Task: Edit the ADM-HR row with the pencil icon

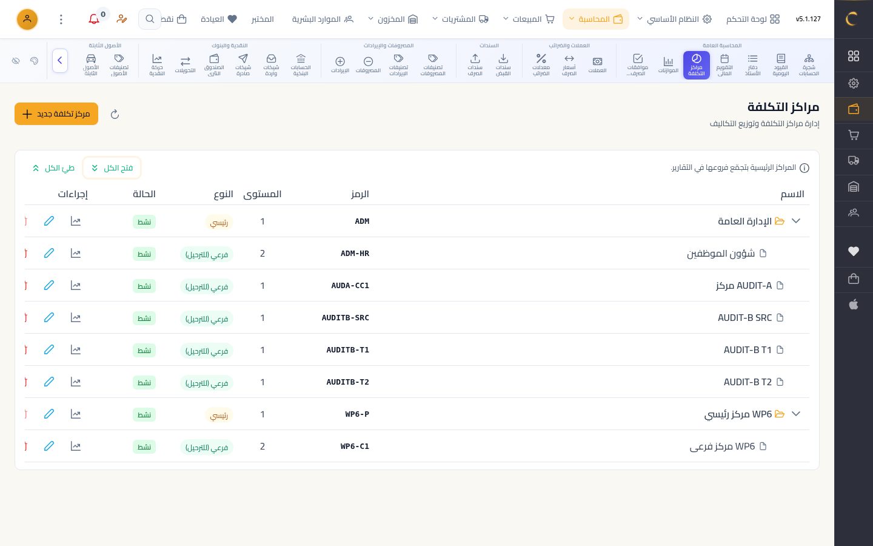Action: 49,253
